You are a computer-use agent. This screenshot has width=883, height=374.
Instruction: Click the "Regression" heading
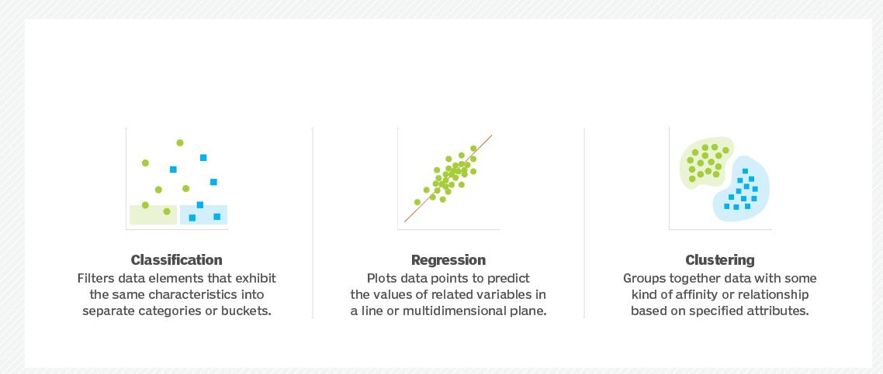448,260
